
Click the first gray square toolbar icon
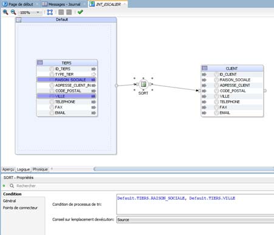tap(61, 12)
